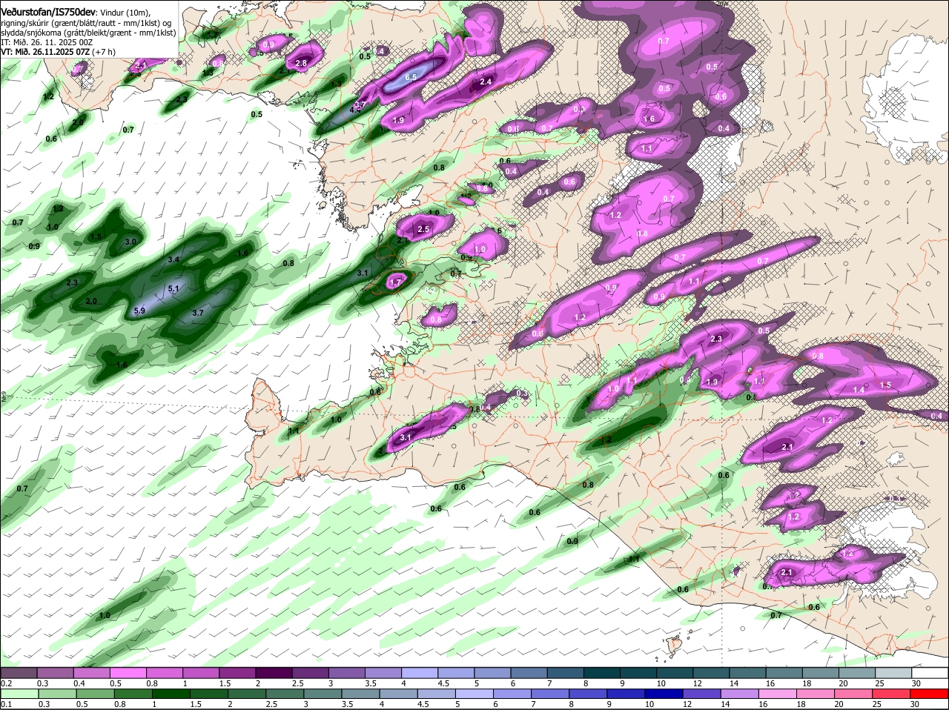Pick the light grey 25 swatch, upper legend
Image resolution: width=949 pixels, height=710 pixels.
tap(893, 672)
